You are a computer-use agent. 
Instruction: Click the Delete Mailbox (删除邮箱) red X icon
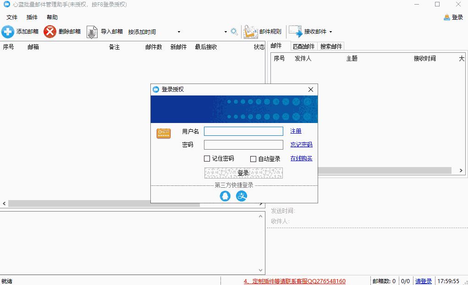(50, 32)
